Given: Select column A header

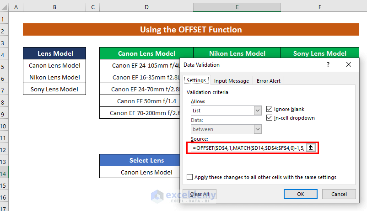Looking at the screenshot, I should click(x=16, y=7).
